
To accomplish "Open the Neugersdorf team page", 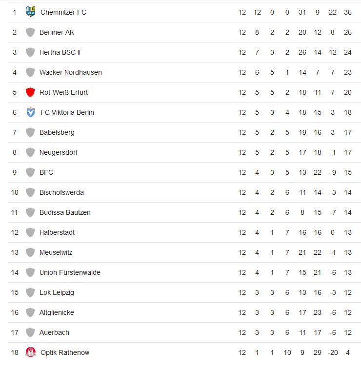I will point(58,152).
